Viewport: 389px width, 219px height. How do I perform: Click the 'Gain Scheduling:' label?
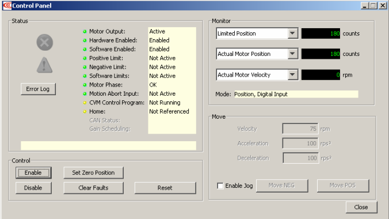point(110,129)
